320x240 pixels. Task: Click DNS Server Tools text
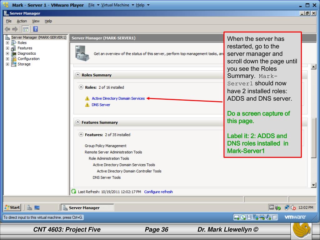pyautogui.click(x=107, y=177)
